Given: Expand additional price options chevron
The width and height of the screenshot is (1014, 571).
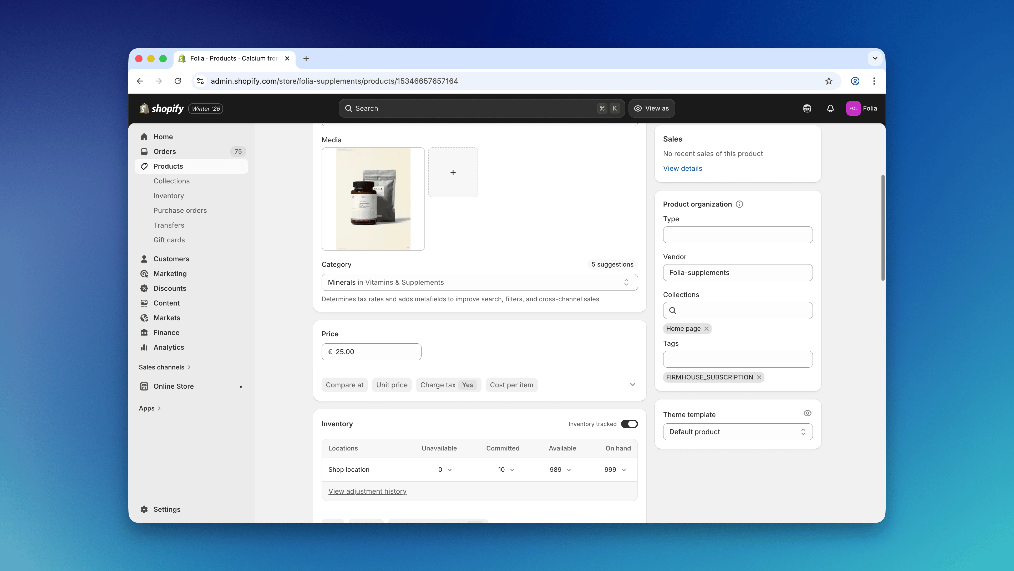Looking at the screenshot, I should (x=633, y=384).
